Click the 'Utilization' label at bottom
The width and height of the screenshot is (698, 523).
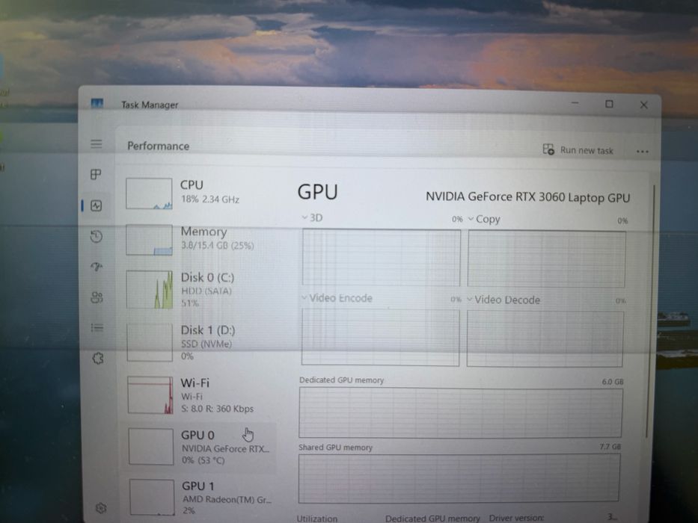pos(317,518)
